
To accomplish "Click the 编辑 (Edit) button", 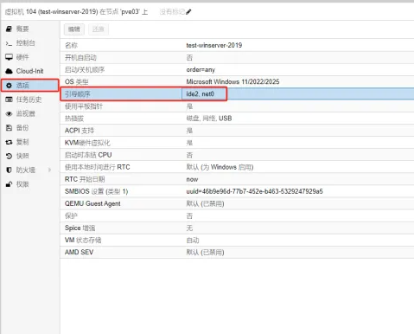I will click(x=74, y=29).
